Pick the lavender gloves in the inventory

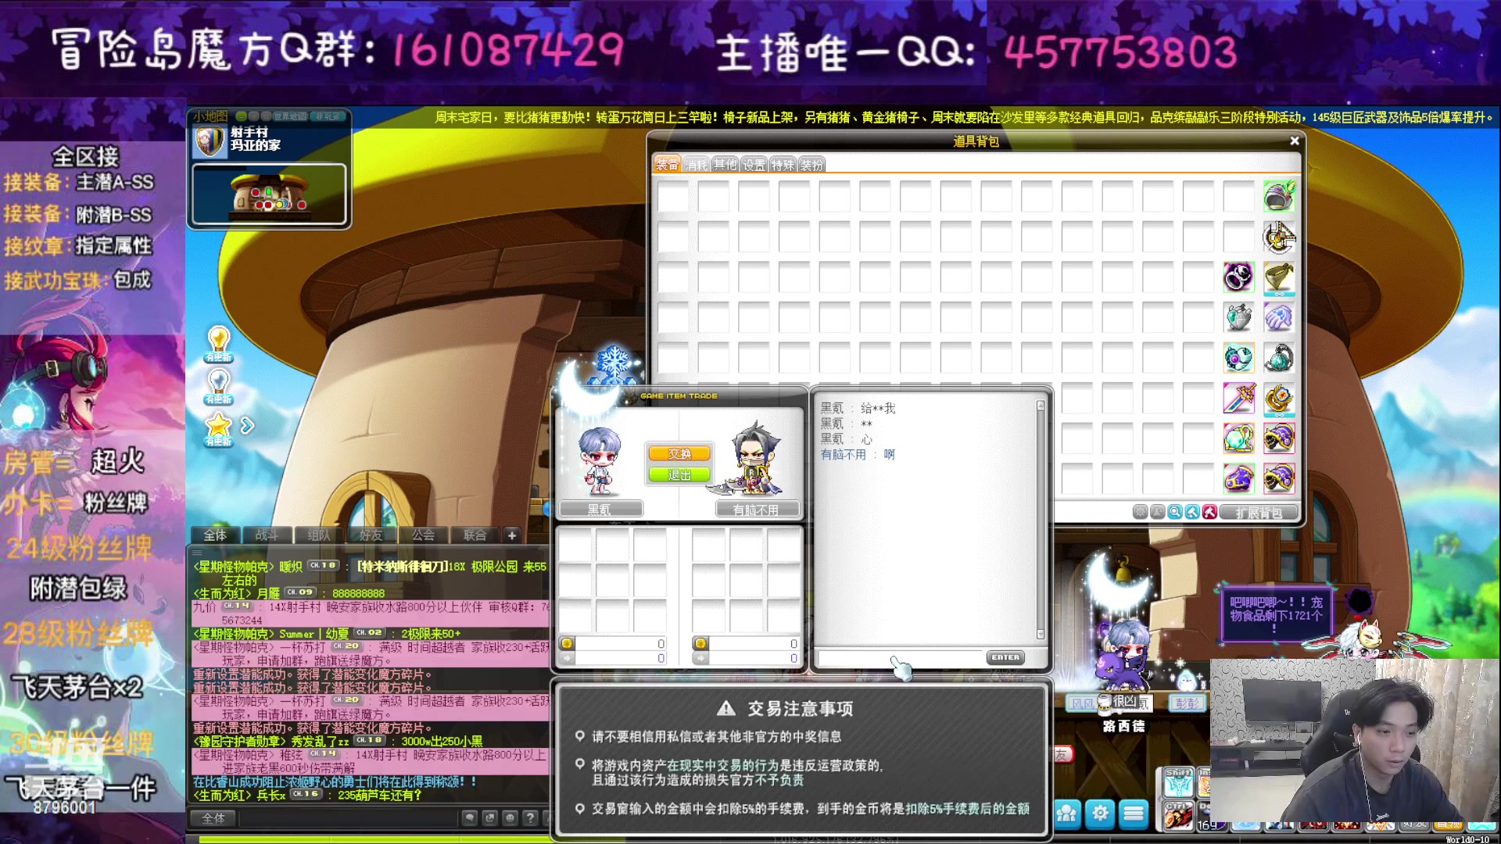point(1279,317)
